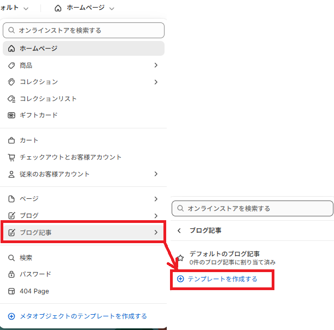Click メタオブジェクトのテンプレートを作成する link
The image size is (334, 330).
(83, 316)
